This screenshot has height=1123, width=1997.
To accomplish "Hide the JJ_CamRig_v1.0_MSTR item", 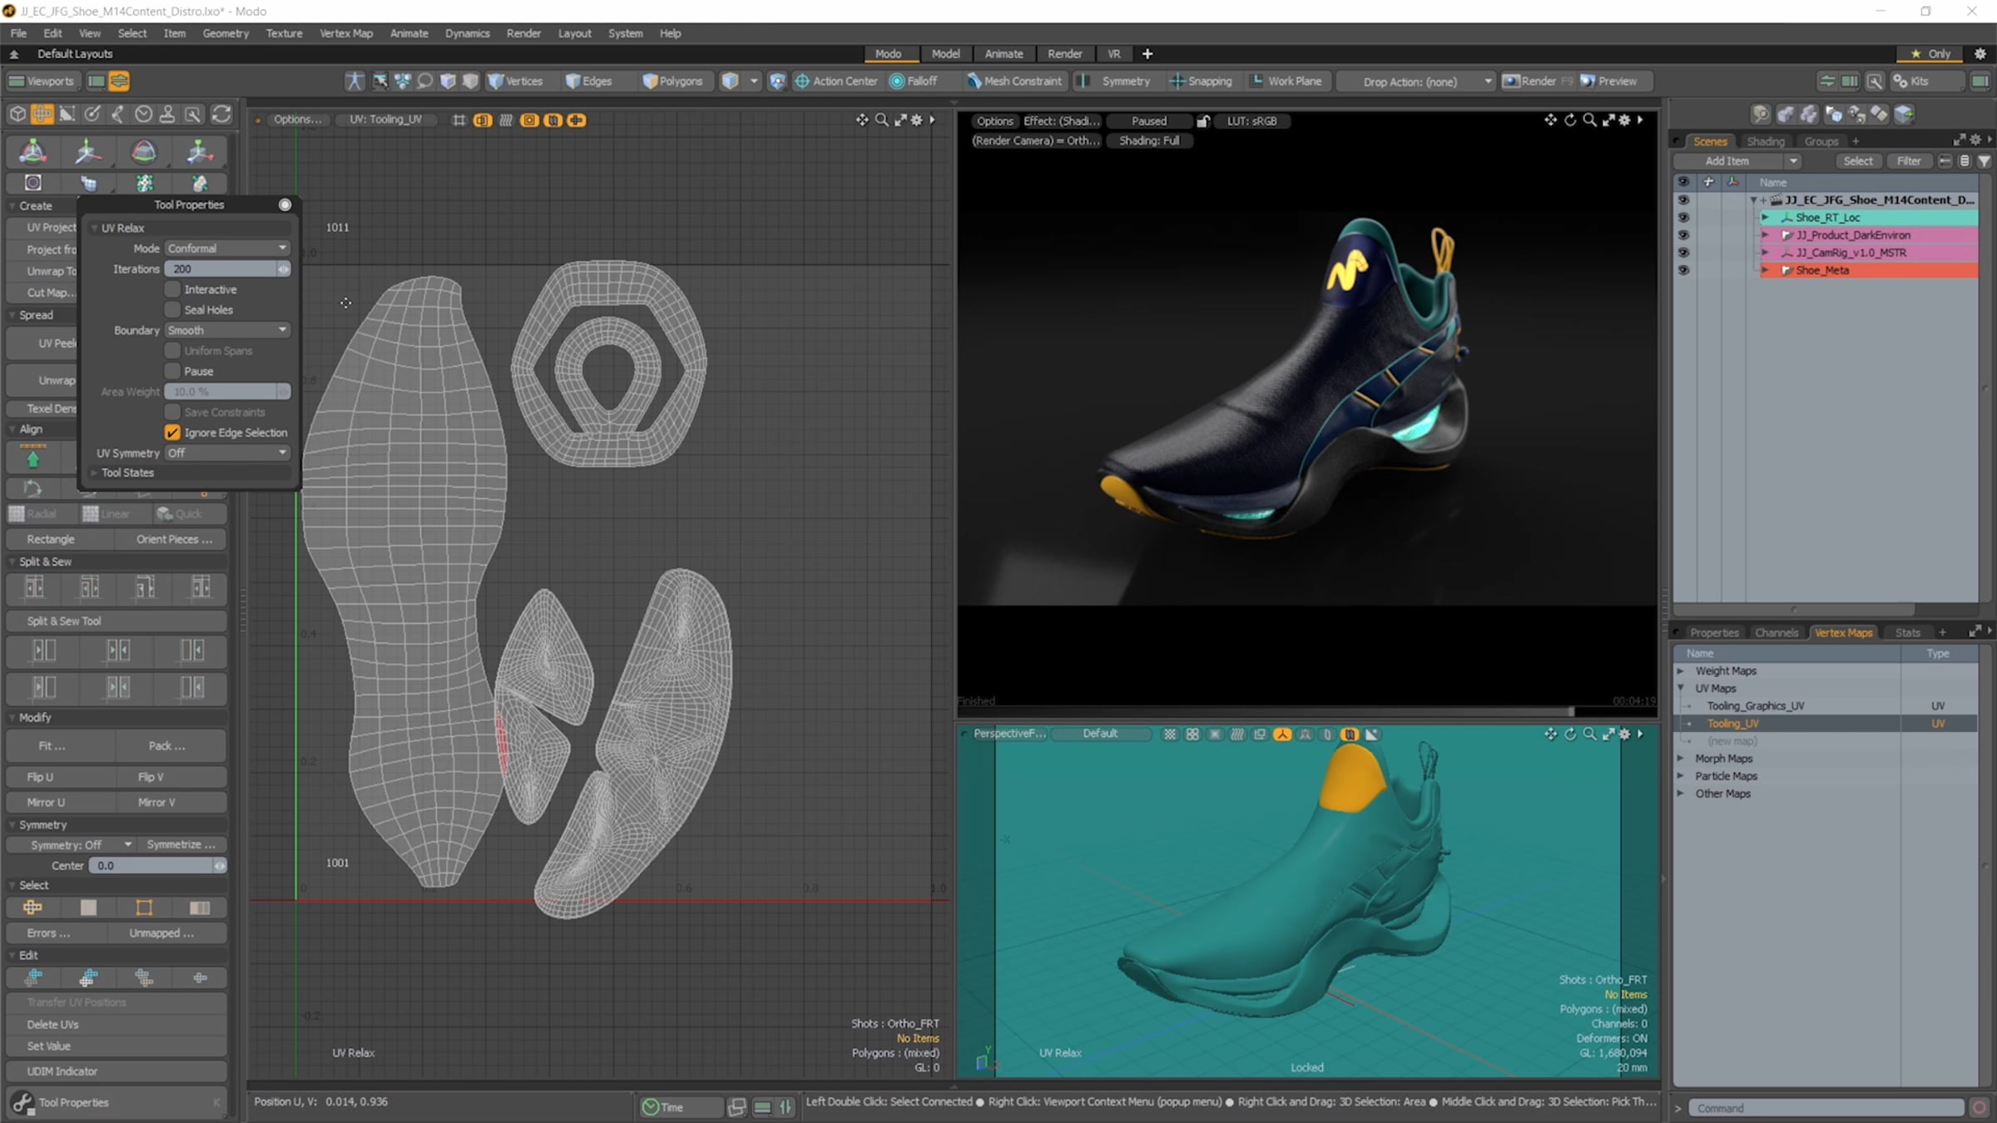I will click(1683, 252).
